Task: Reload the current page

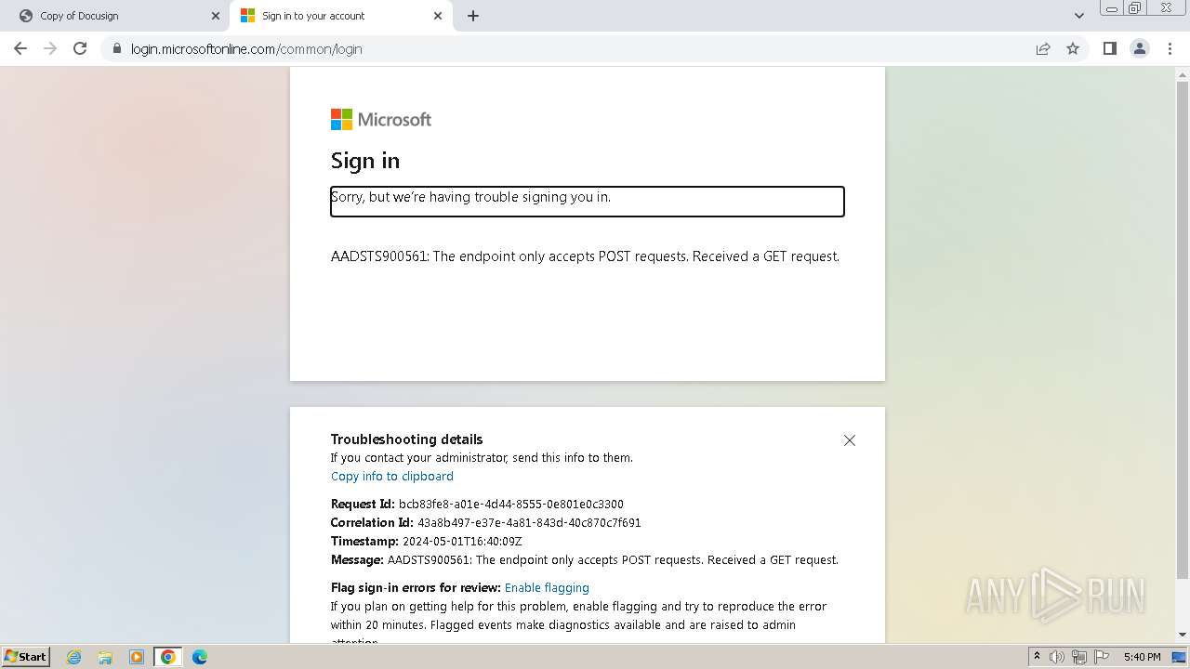Action: [x=80, y=48]
